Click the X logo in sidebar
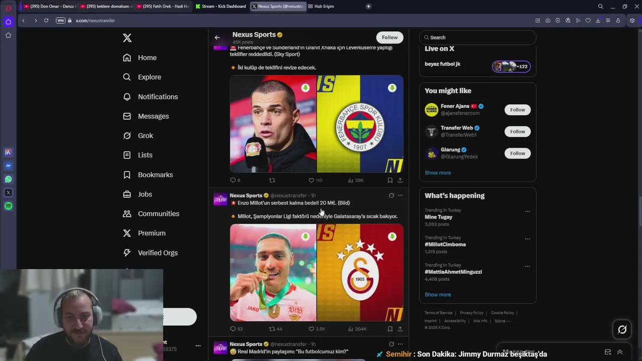Viewport: 642px width, 361px height. 127,38
